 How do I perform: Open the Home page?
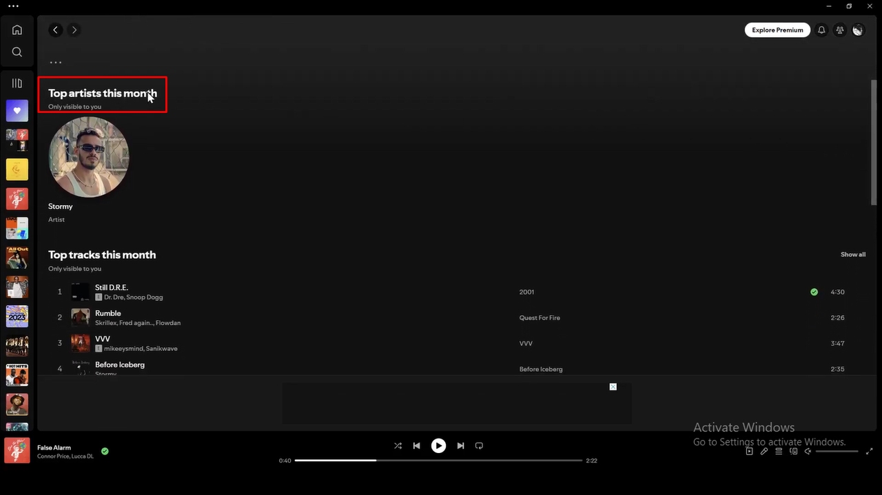tap(17, 30)
